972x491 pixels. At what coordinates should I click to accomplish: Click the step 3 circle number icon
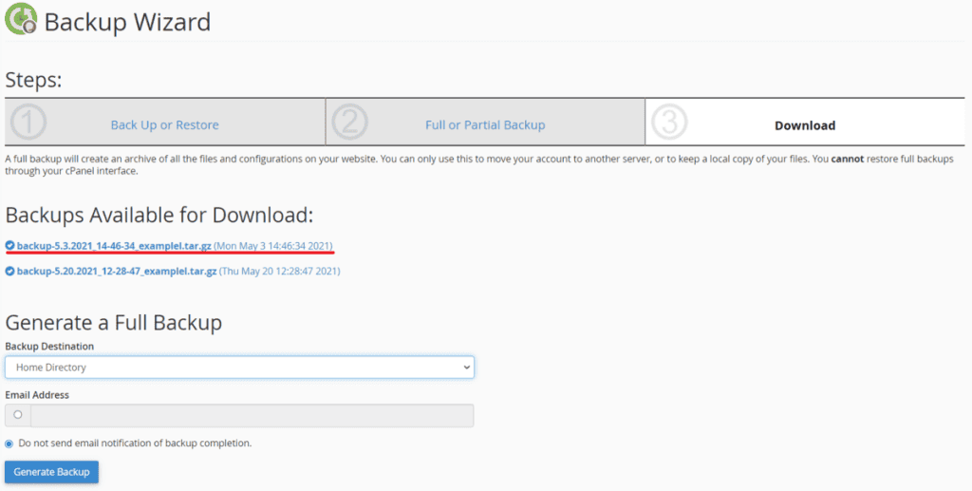pos(669,123)
